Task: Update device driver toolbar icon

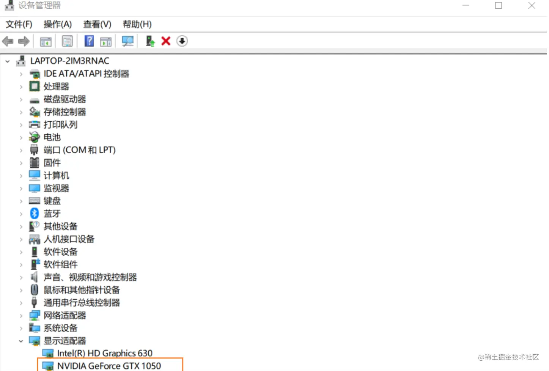Action: pos(150,41)
